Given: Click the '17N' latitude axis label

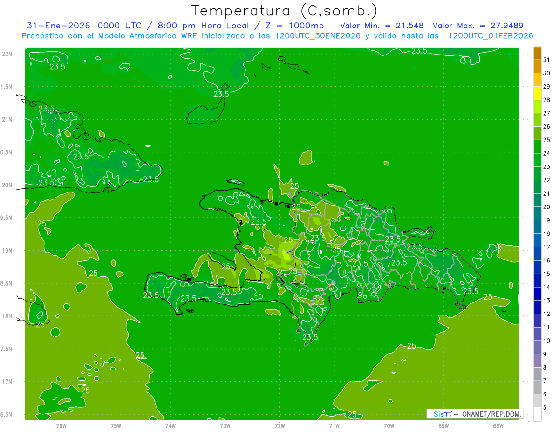Looking at the screenshot, I should [7, 382].
